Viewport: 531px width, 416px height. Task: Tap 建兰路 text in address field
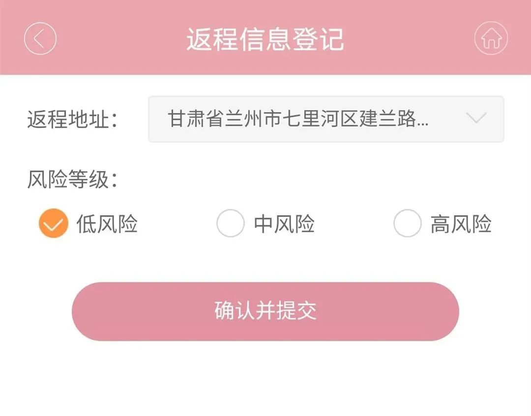click(x=388, y=119)
